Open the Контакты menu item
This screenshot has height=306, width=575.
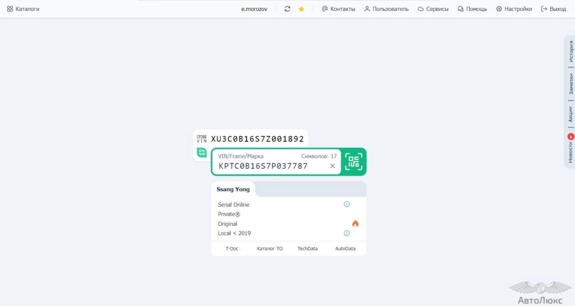click(338, 9)
